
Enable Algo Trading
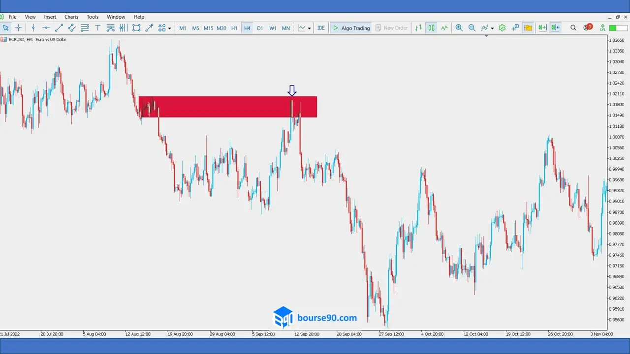(x=351, y=28)
